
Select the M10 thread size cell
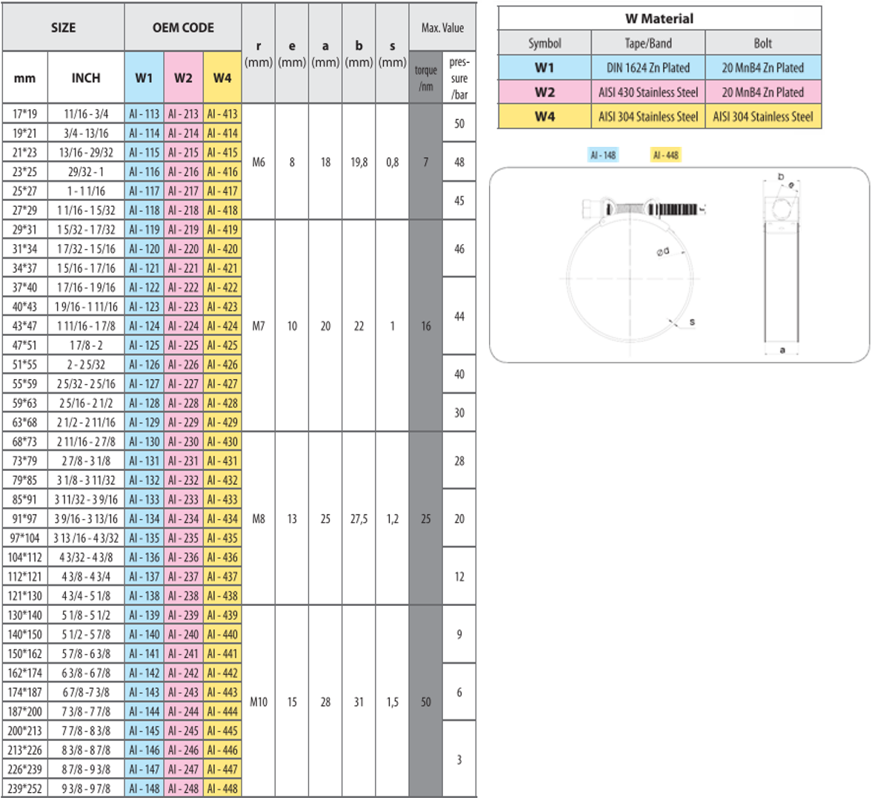tap(259, 702)
